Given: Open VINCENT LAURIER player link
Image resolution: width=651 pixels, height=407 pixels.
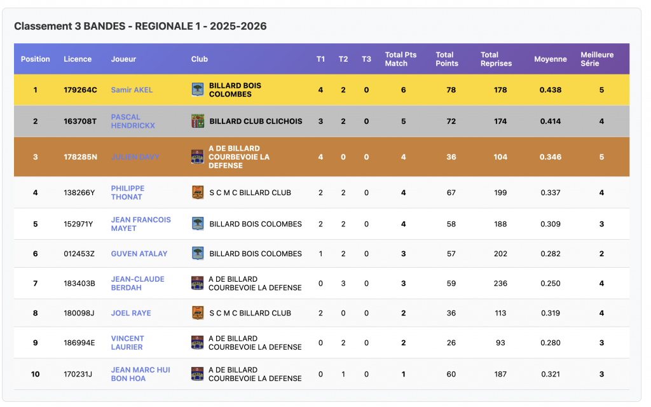Looking at the screenshot, I should click(127, 343).
